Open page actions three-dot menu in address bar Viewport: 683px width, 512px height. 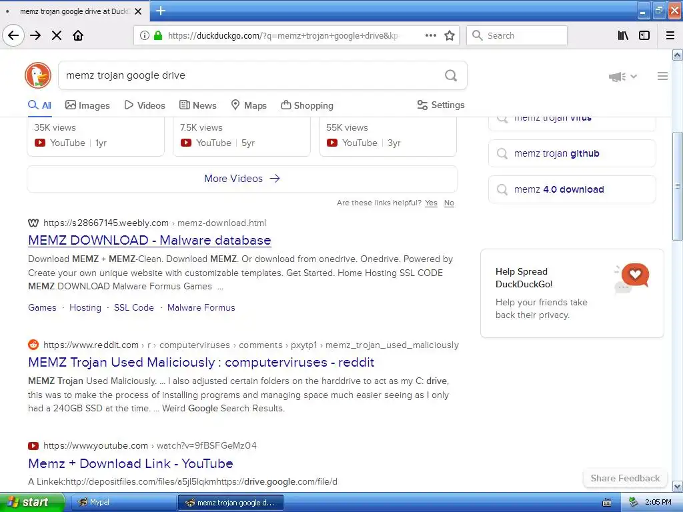[x=430, y=35]
